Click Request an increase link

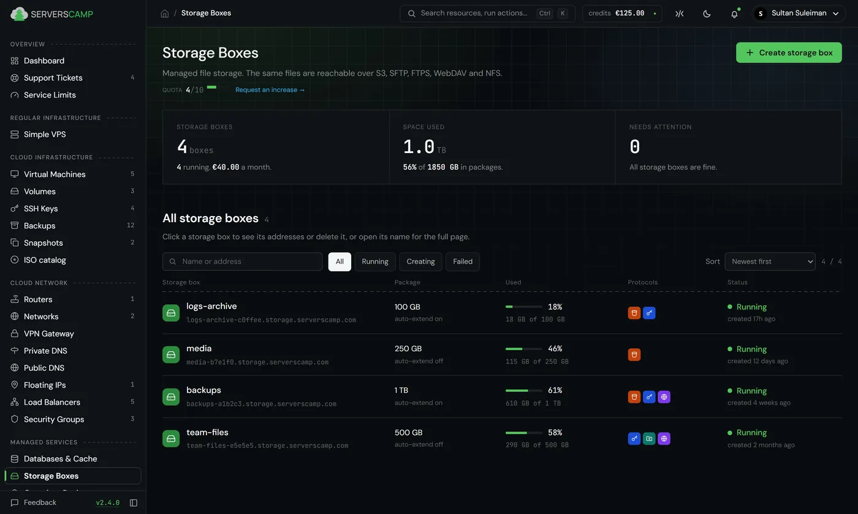coord(270,90)
